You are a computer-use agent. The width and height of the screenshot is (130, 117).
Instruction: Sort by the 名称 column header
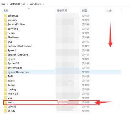6,10
